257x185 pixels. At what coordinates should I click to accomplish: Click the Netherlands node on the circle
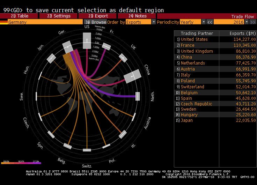(x=137, y=96)
